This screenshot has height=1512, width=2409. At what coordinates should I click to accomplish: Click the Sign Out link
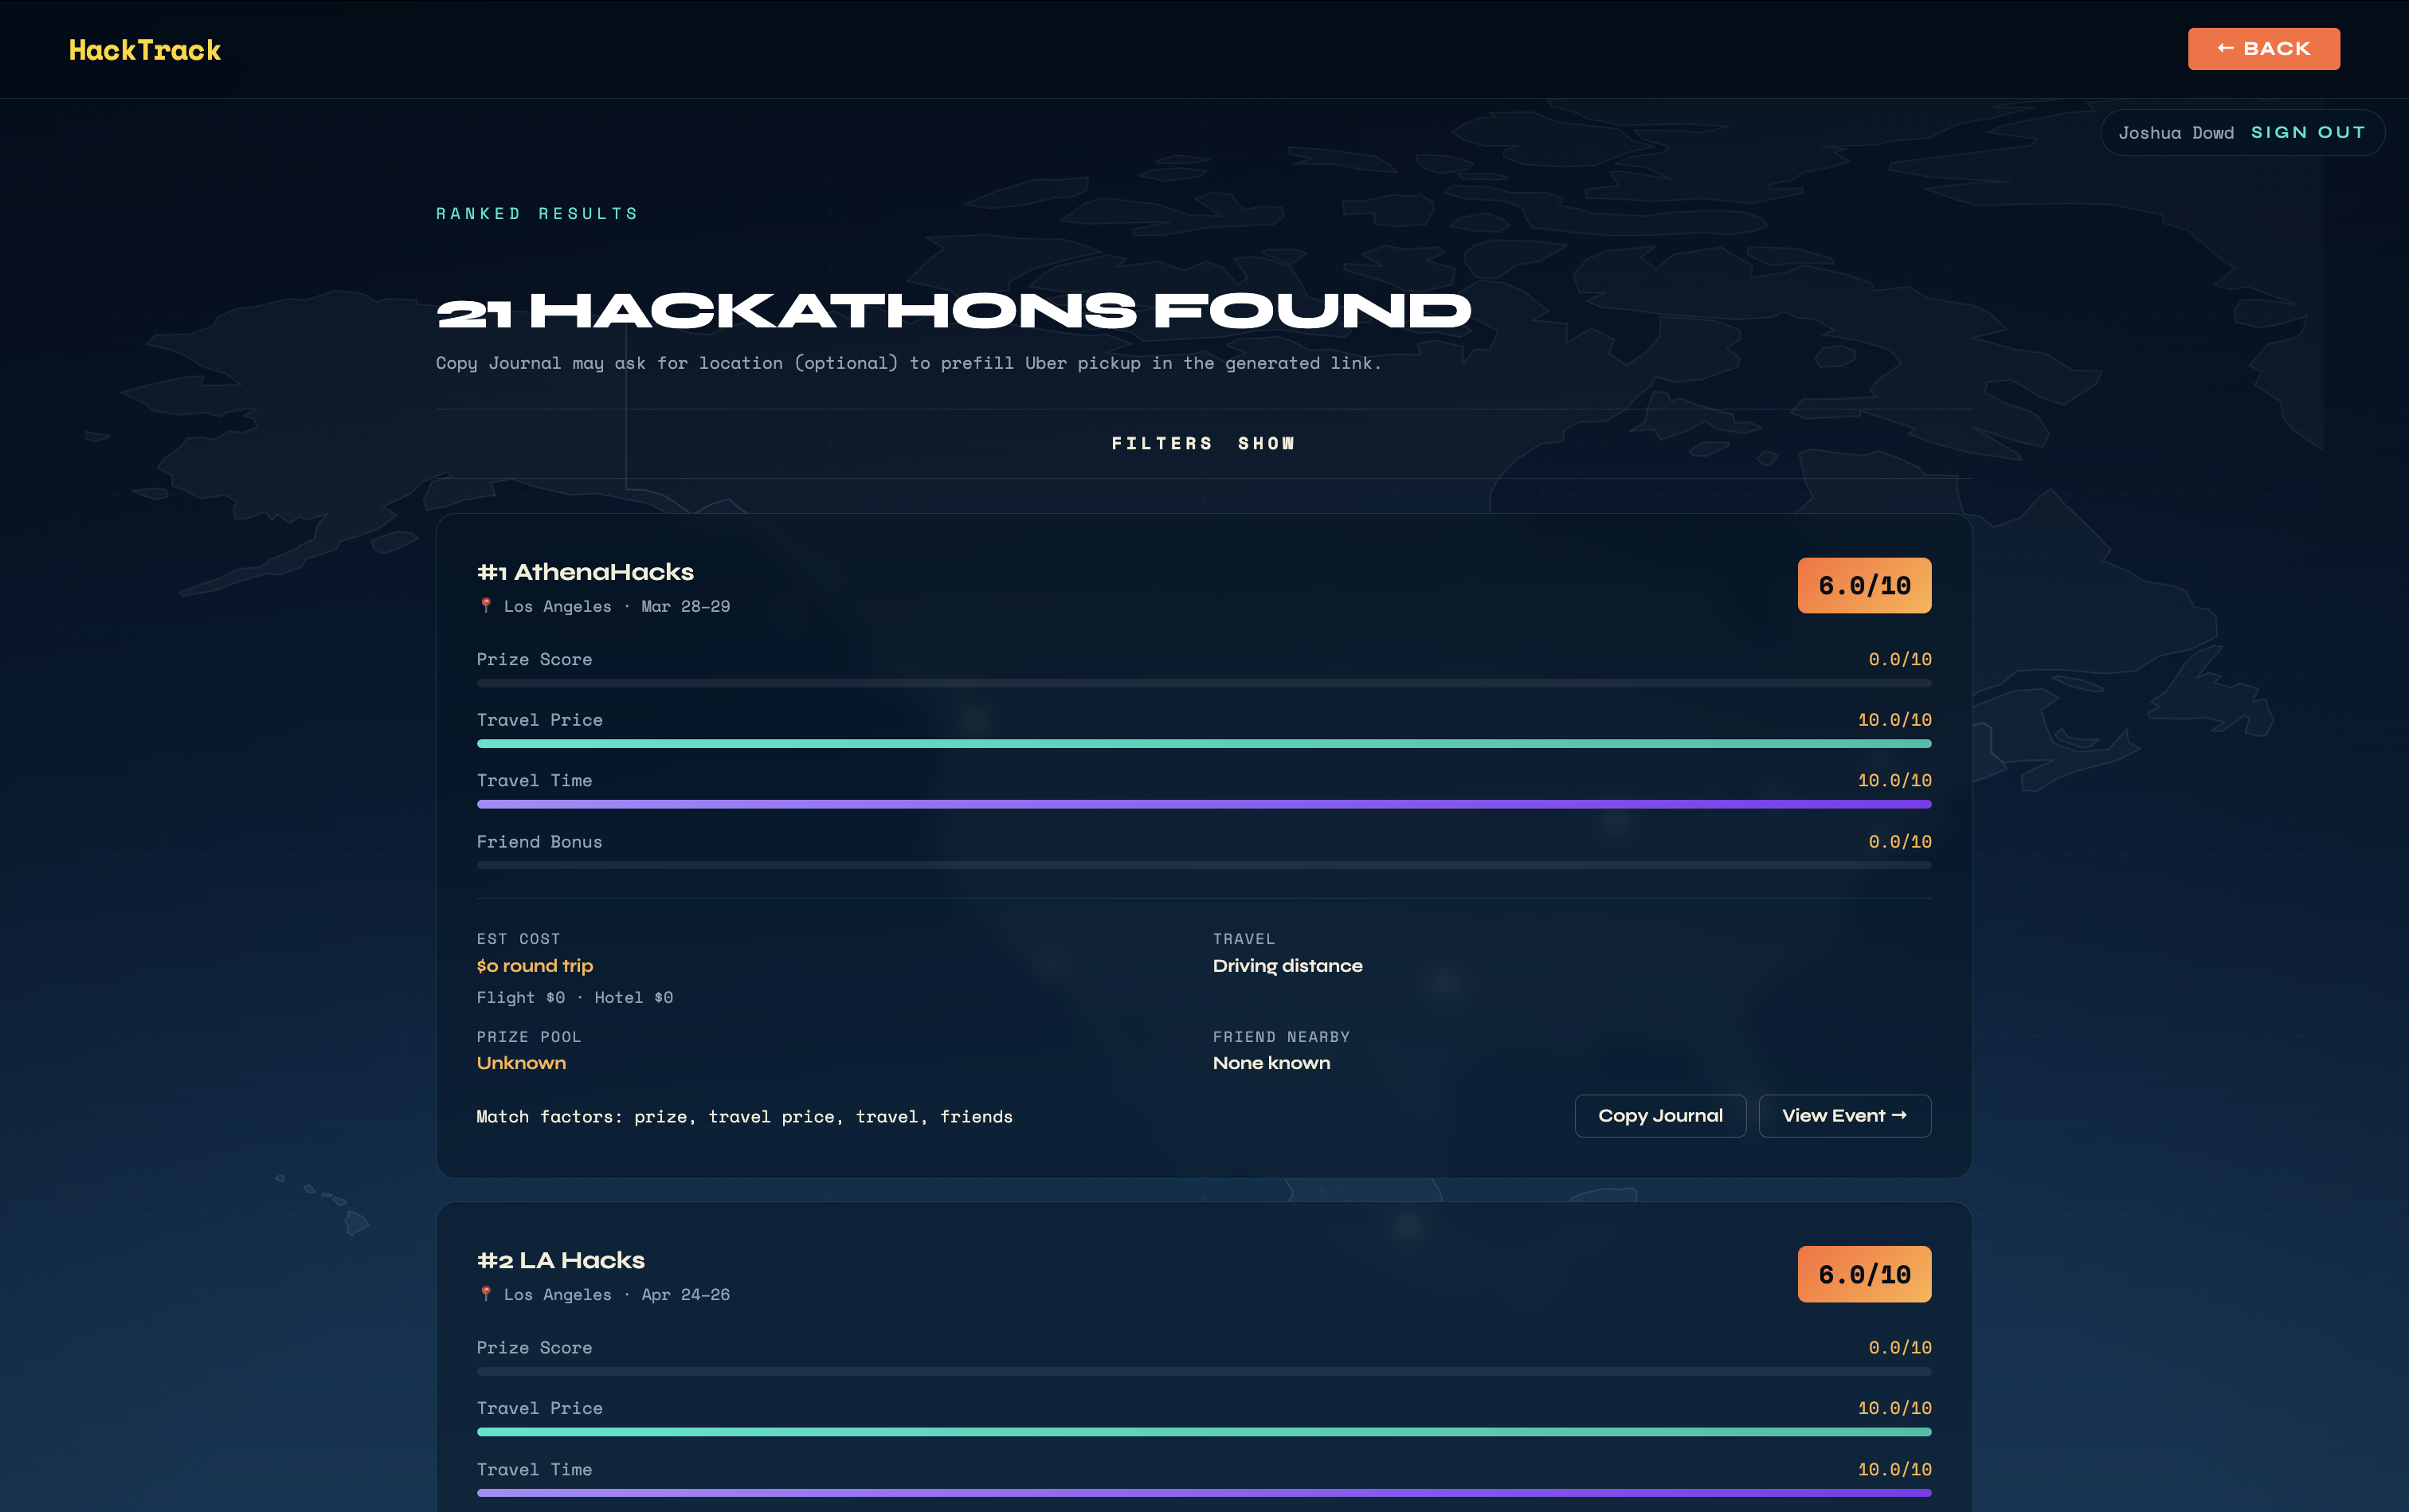(x=2307, y=133)
